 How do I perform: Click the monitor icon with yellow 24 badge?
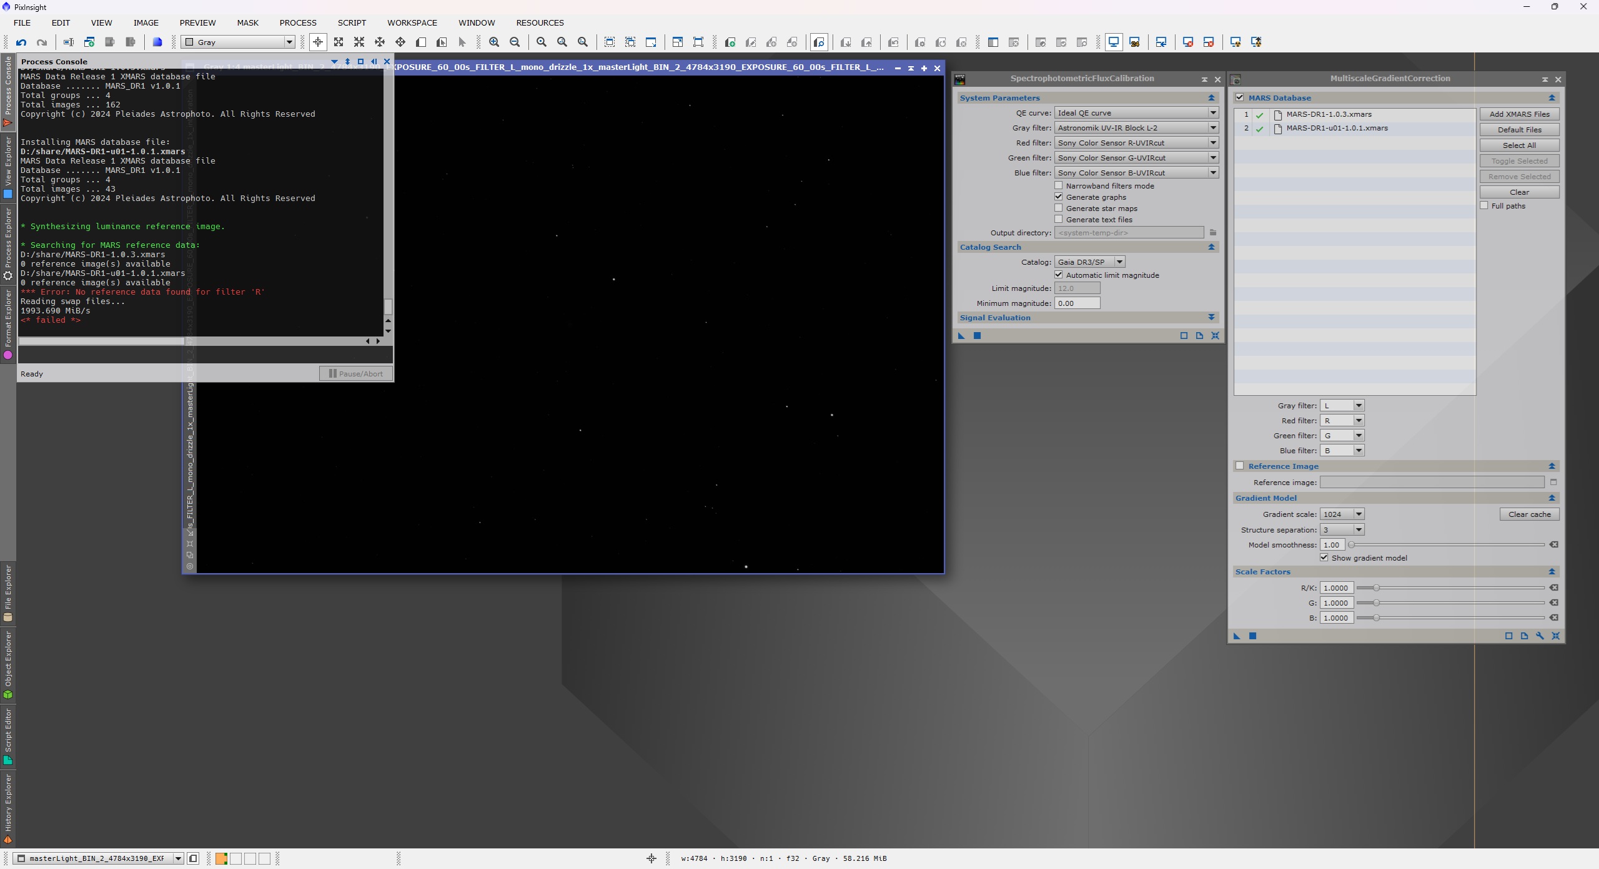point(1134,42)
